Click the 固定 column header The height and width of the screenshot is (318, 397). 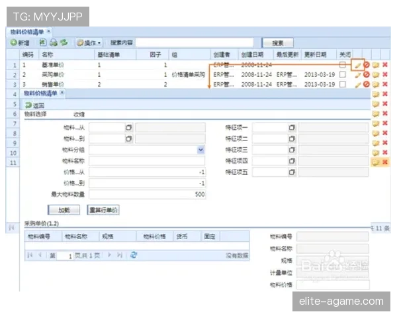click(210, 237)
